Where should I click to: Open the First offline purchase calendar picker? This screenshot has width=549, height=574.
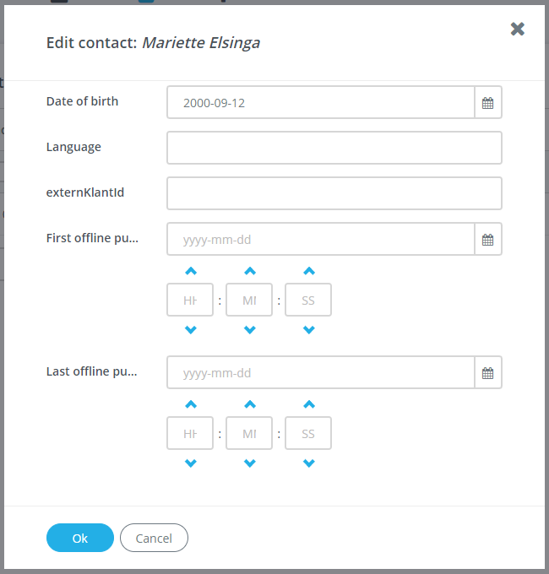(487, 240)
